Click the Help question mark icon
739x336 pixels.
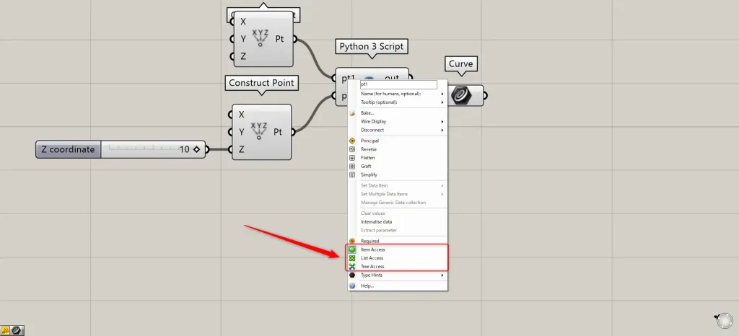352,286
